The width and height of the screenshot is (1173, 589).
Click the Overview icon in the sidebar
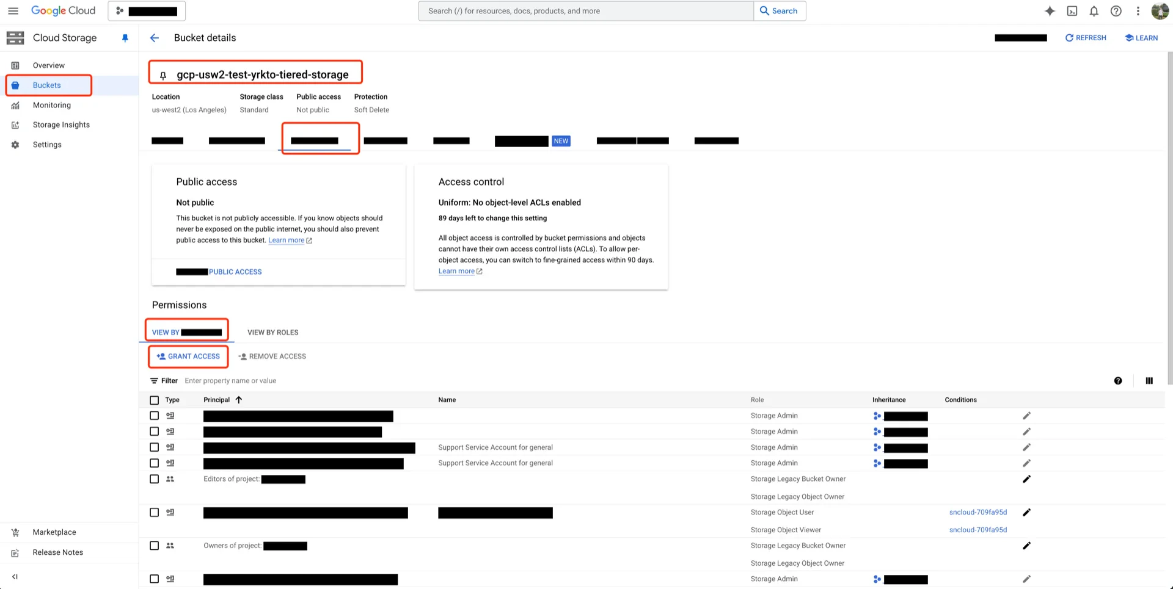(15, 65)
